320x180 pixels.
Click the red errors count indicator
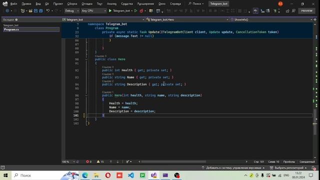pos(89,161)
